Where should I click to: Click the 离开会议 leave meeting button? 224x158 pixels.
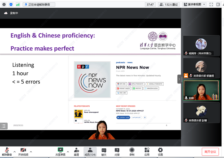pyautogui.click(x=210, y=152)
